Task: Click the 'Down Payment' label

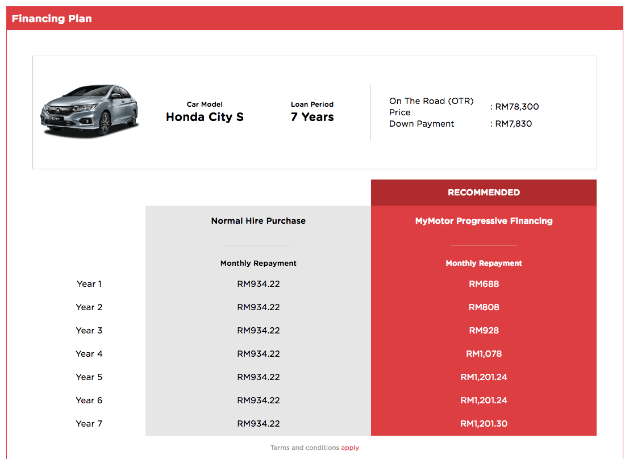Action: click(422, 124)
